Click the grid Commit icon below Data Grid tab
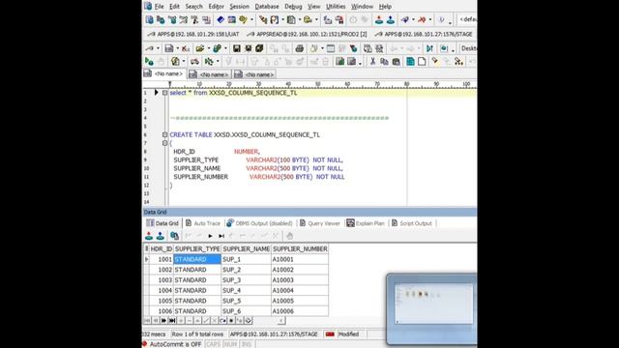Viewport: 619px width, 348px height. pos(149,236)
